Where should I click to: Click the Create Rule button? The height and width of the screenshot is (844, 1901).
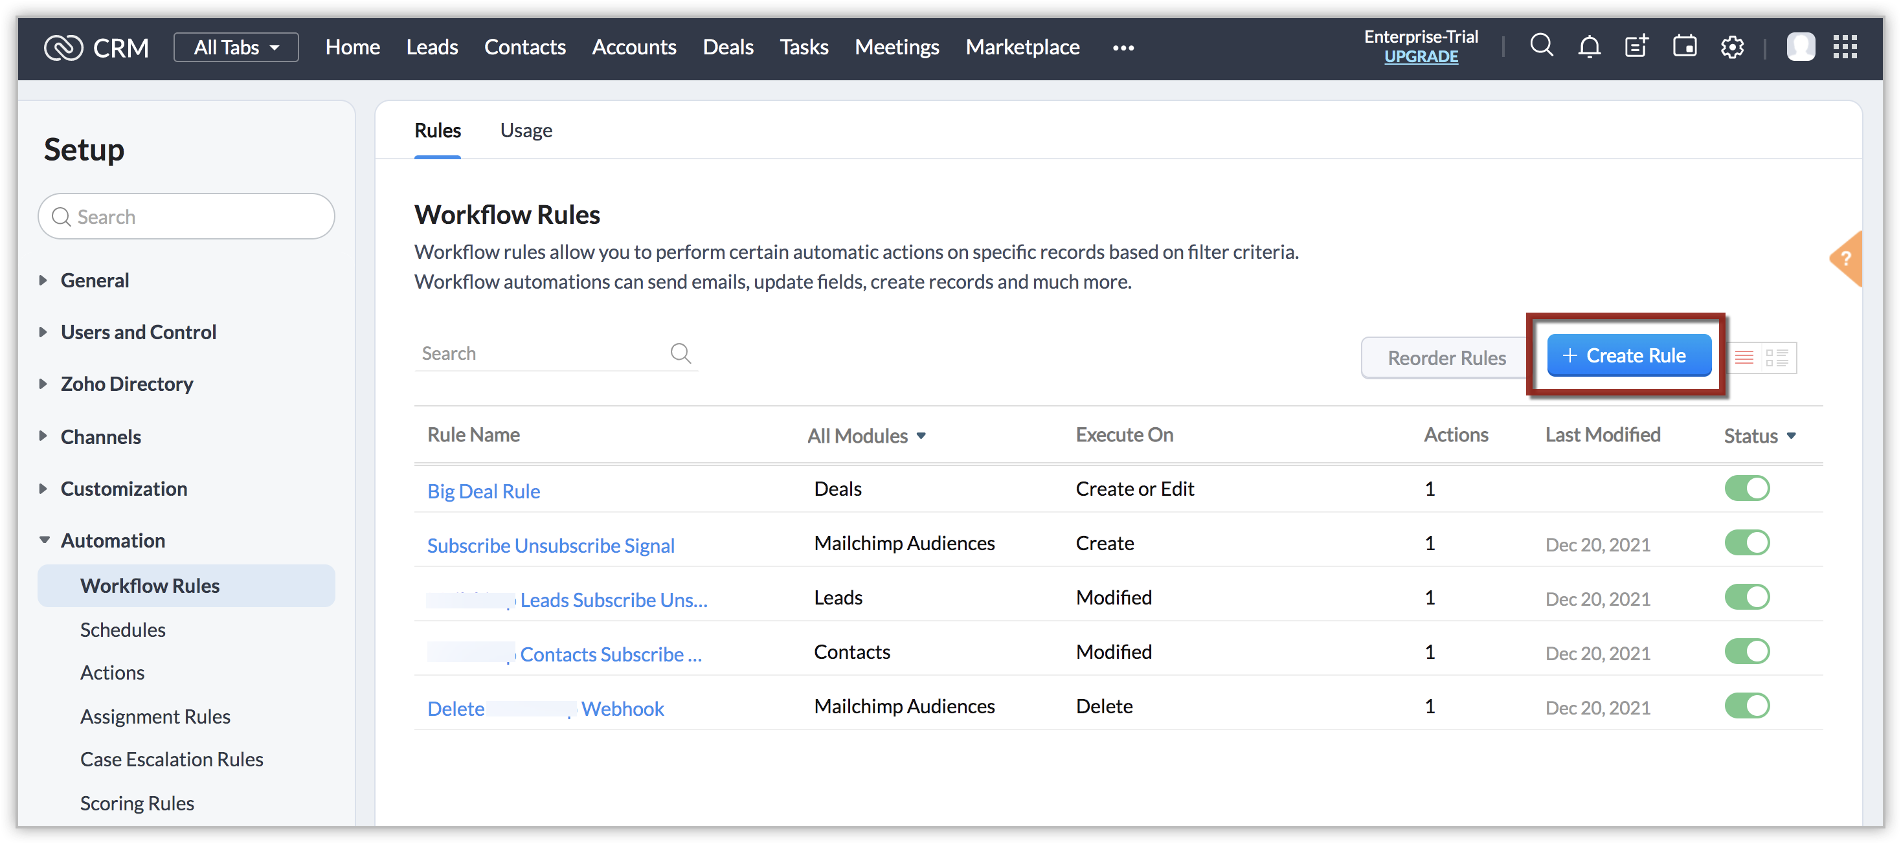[x=1628, y=355]
